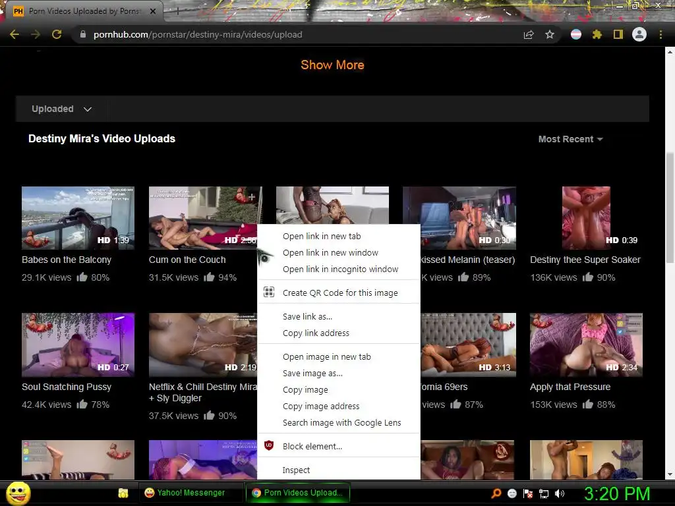675x506 pixels.
Task: Choose Save link as... from the menu
Action: tap(339, 316)
